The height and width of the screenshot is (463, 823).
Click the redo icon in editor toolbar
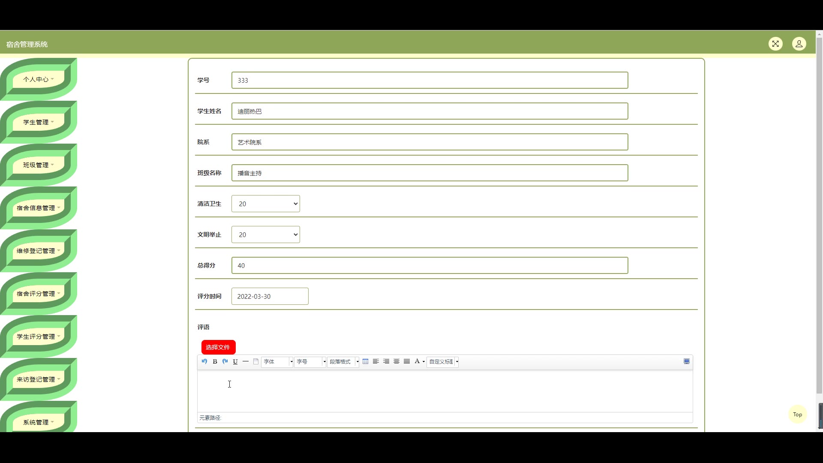point(225,361)
